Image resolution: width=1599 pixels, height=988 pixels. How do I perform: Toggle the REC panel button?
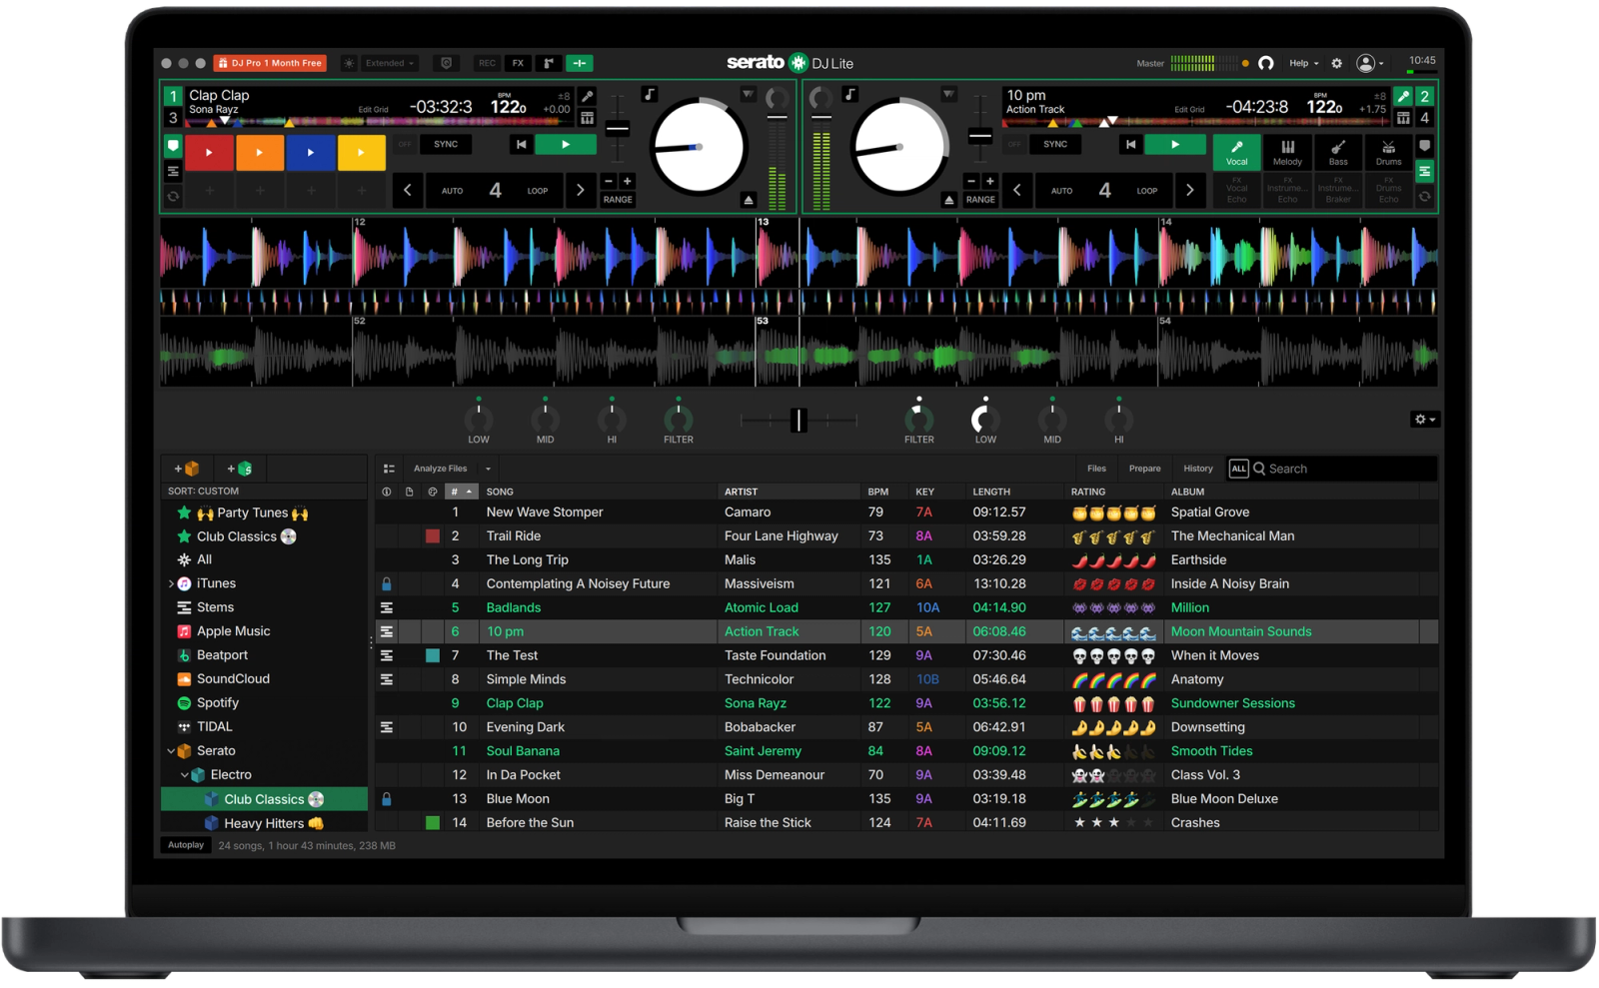point(487,63)
